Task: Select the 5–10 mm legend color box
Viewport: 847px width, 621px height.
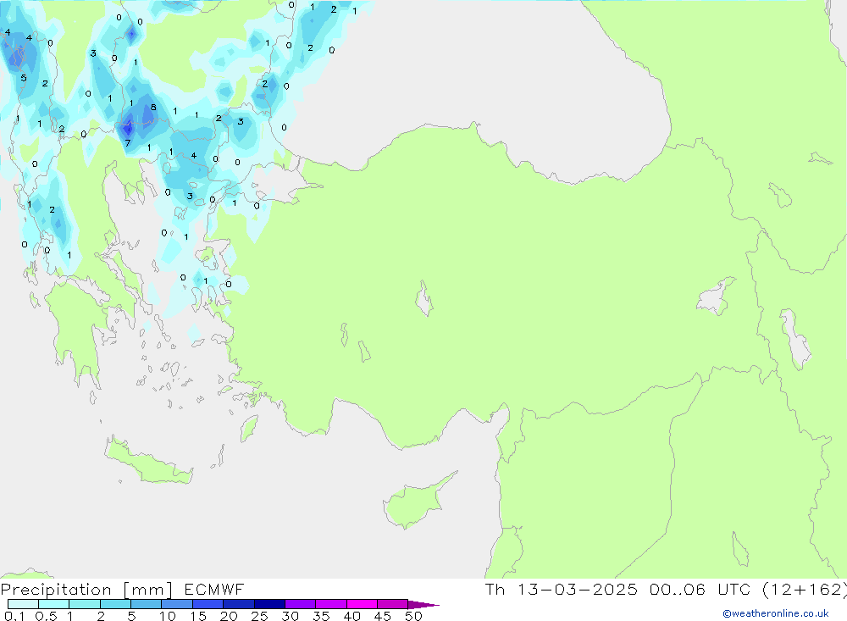Action: (x=146, y=604)
